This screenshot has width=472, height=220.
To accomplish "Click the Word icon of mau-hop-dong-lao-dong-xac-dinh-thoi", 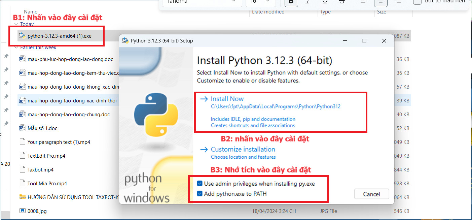I will [23, 100].
